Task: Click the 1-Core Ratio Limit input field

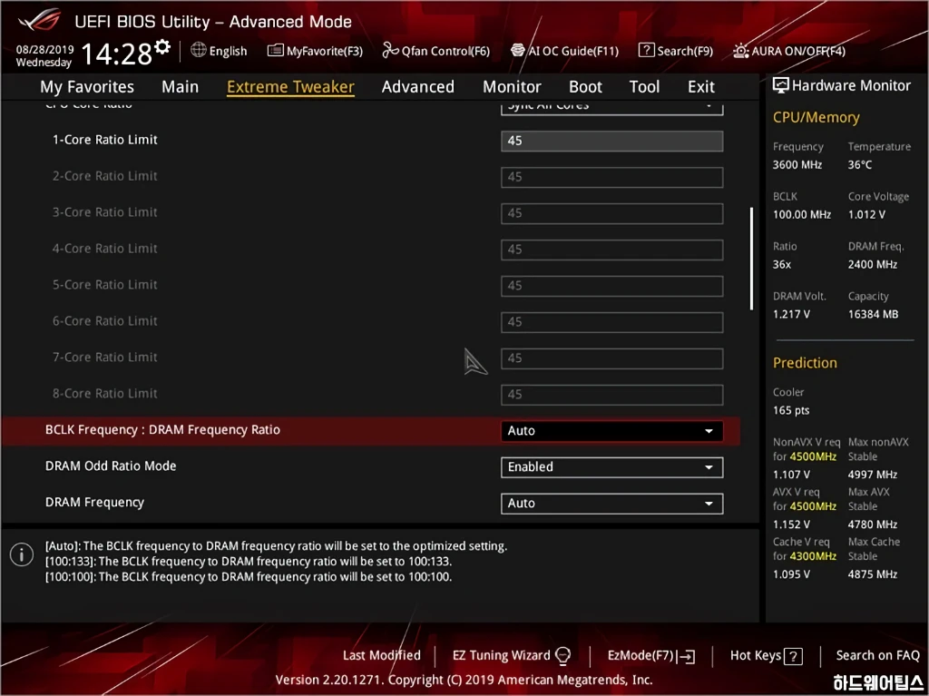Action: (611, 141)
